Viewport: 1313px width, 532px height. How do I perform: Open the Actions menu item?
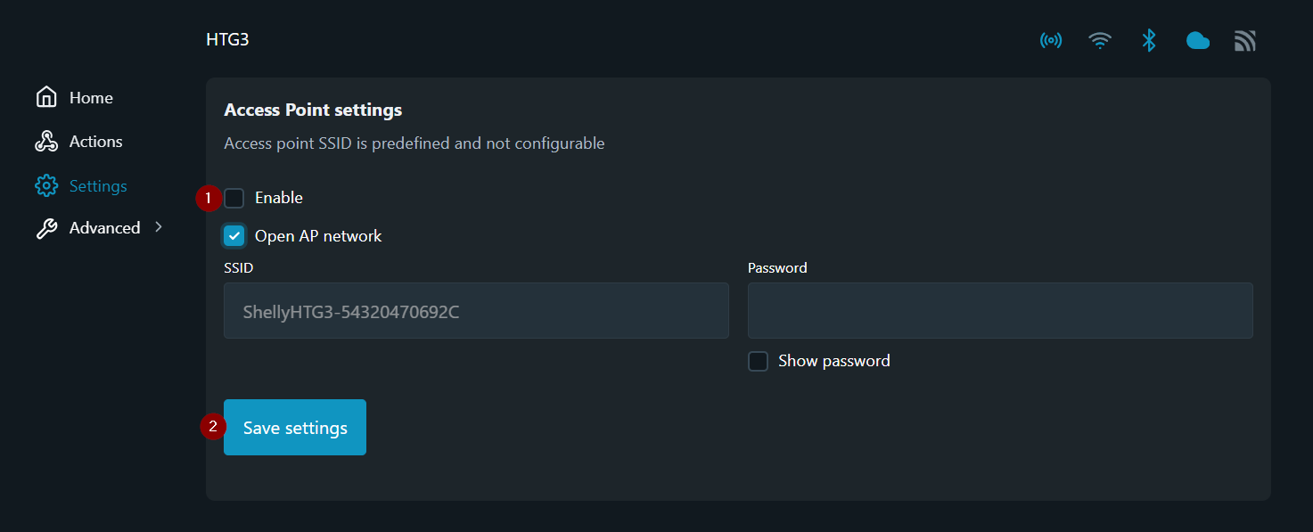point(96,142)
